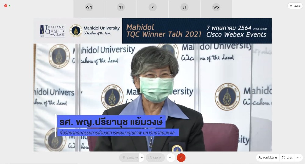
Task: Select the NT participant thumbnail
Action: click(x=121, y=7)
